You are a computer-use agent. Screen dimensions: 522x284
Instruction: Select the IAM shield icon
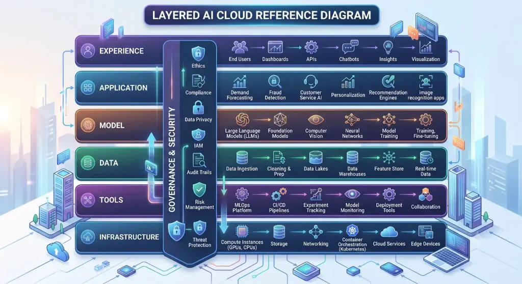pos(198,135)
